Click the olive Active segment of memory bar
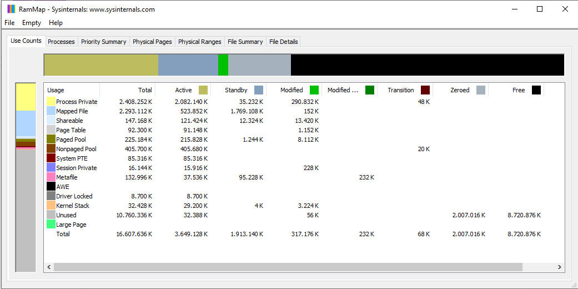Viewport: 578px width, 289px height. 102,65
